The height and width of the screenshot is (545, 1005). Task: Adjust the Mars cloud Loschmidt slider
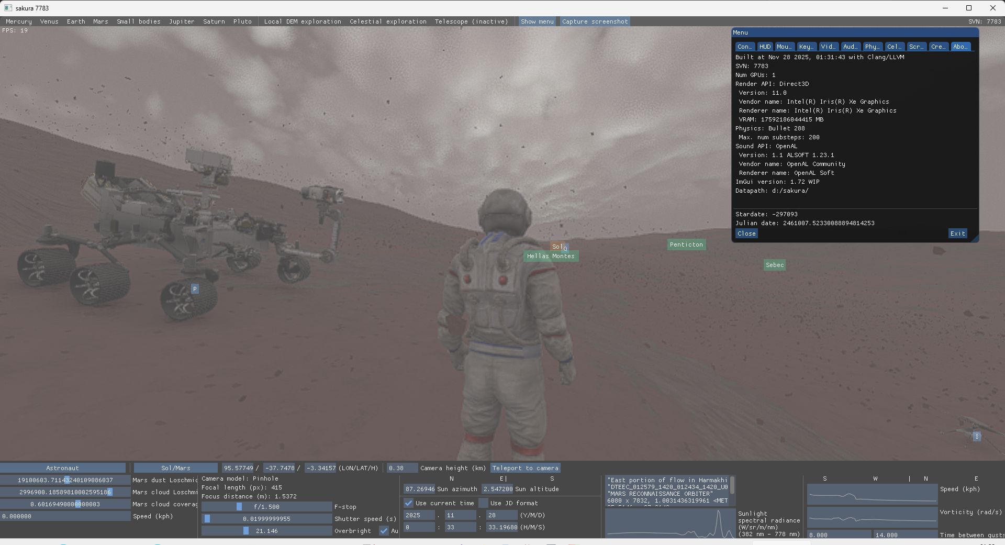coord(65,492)
